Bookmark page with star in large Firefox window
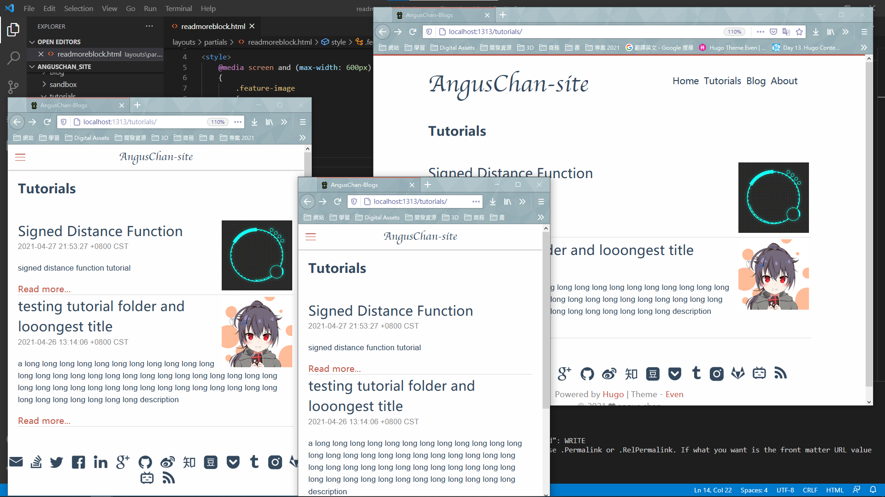The image size is (885, 497). [799, 32]
